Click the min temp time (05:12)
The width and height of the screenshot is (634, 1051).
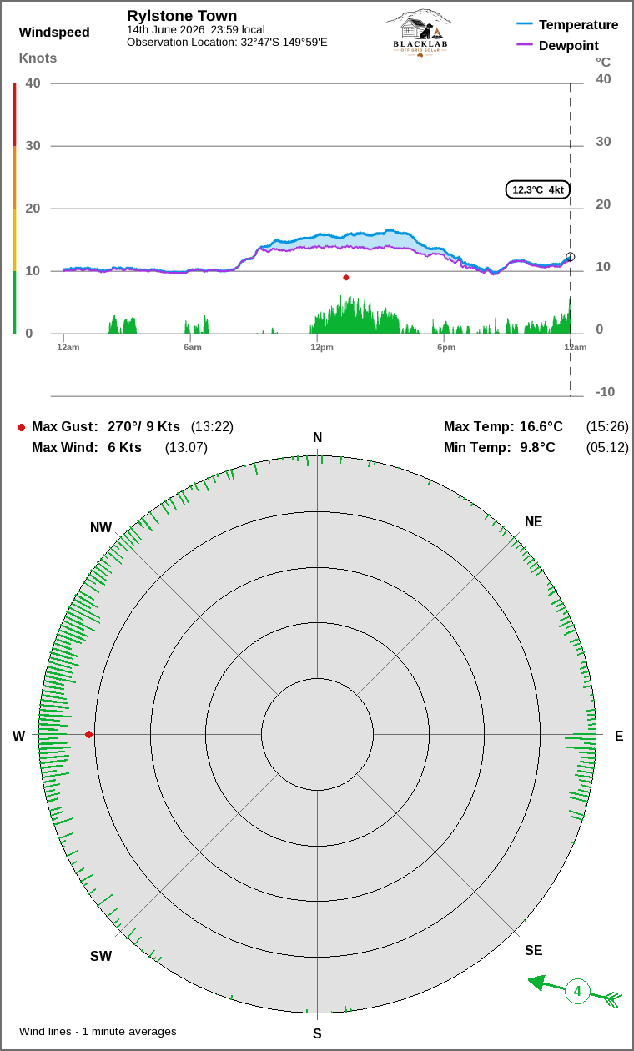(607, 447)
